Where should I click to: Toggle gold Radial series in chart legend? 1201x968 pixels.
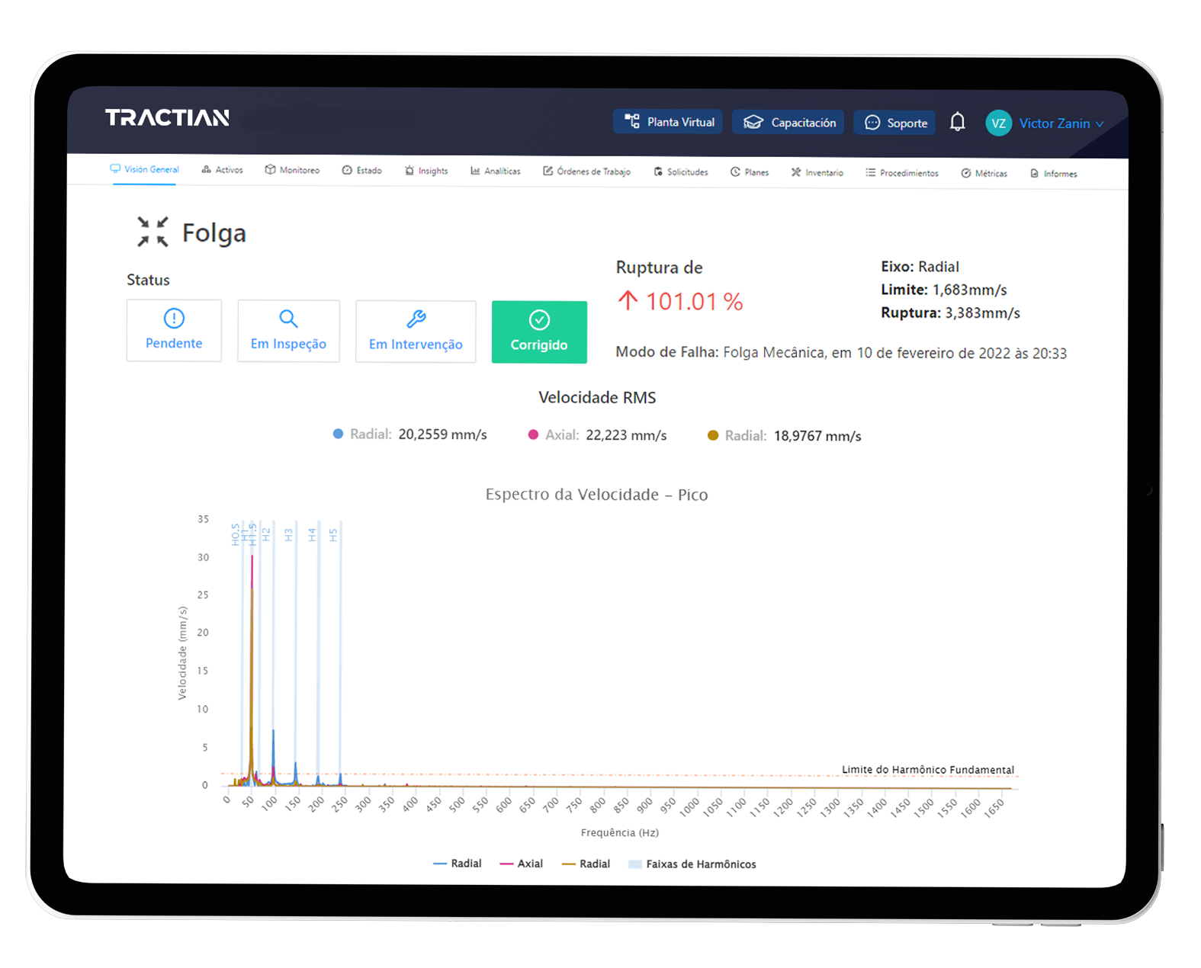point(586,864)
